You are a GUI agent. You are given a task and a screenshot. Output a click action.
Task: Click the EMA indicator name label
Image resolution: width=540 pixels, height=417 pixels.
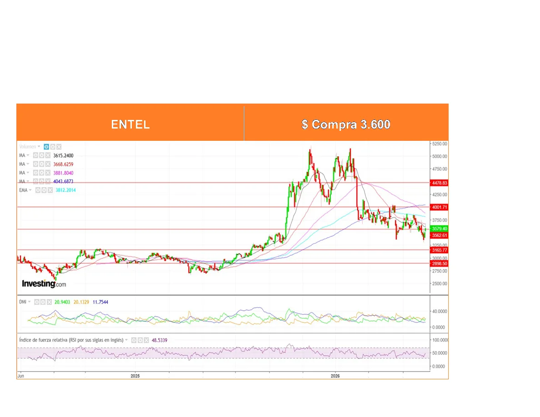click(23, 190)
